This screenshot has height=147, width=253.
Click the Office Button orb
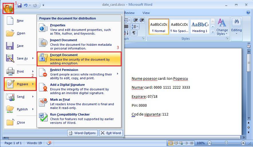[8, 8]
